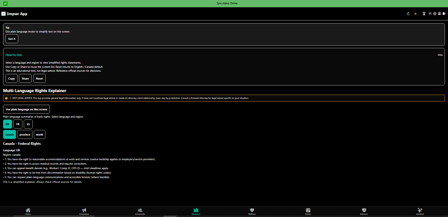Hide the How to Use panel
This screenshot has width=448, height=217.
pos(440,55)
